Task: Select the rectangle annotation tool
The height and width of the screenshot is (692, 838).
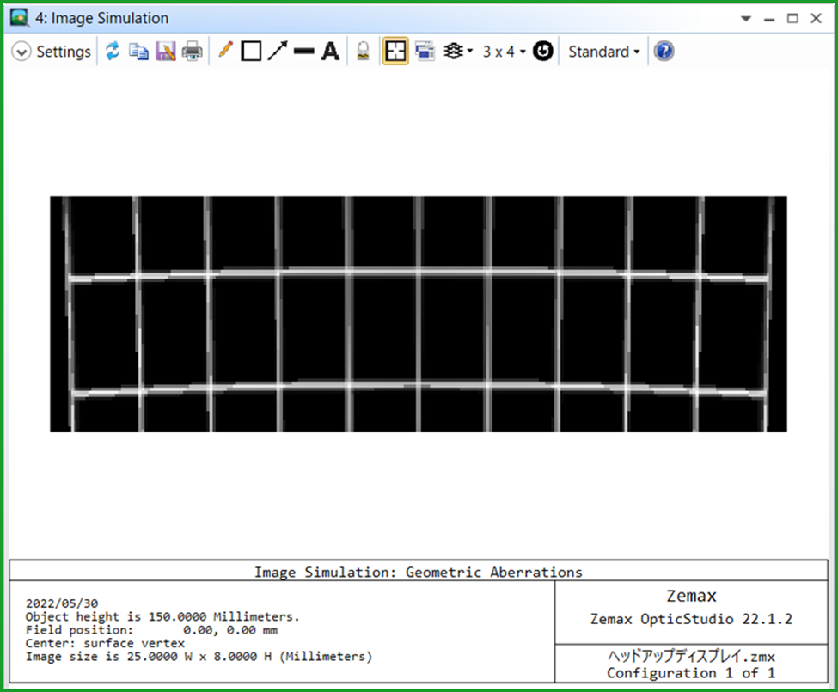Action: (250, 51)
